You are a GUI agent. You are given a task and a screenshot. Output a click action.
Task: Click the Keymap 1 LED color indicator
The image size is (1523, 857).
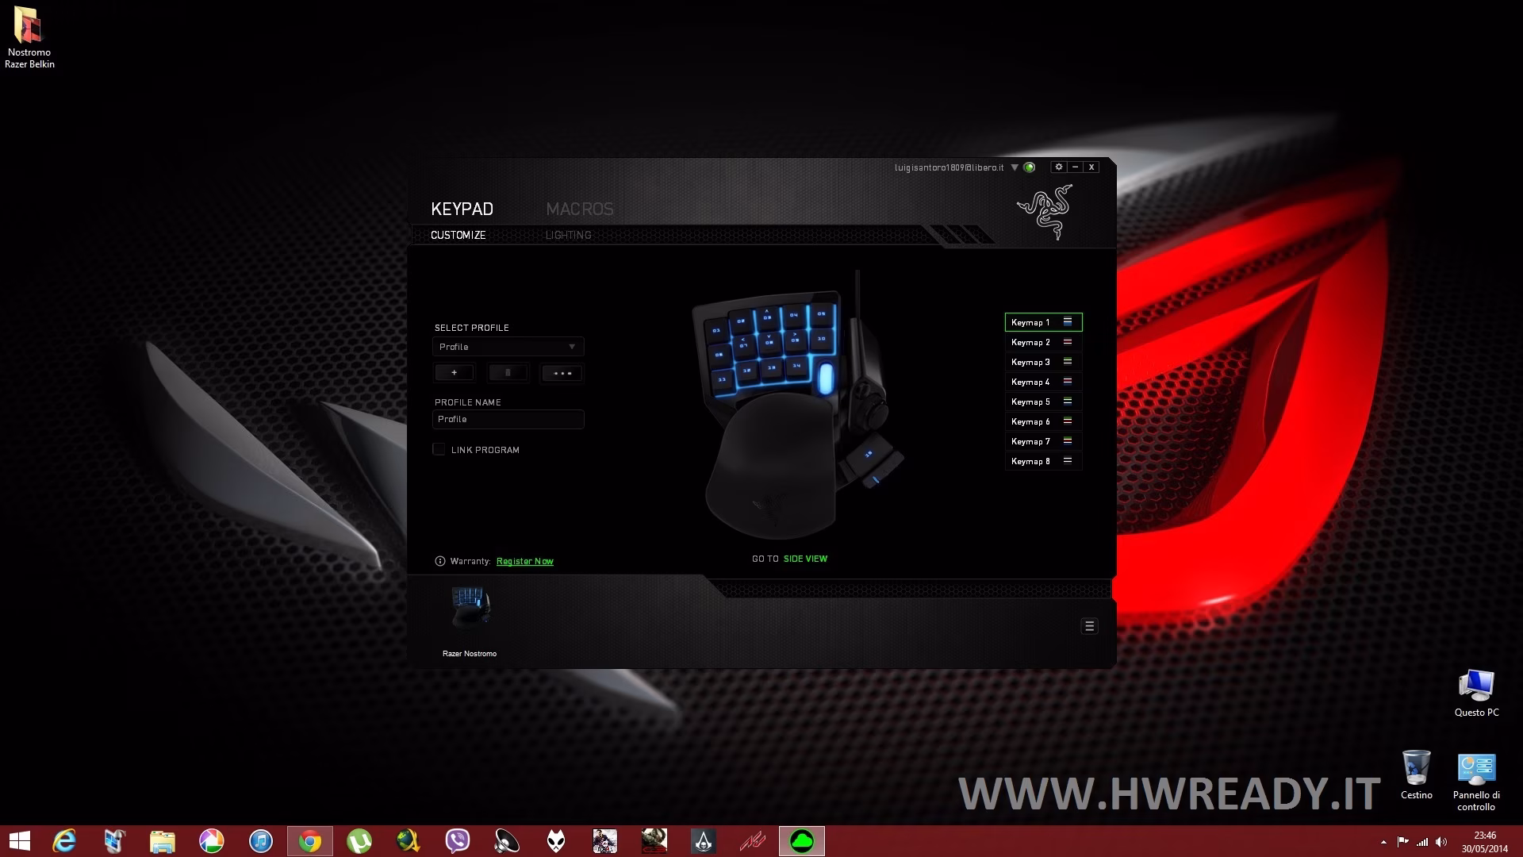pyautogui.click(x=1068, y=322)
